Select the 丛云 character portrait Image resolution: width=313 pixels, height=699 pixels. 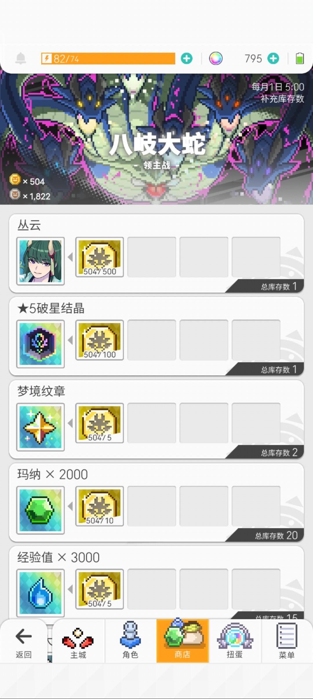click(x=41, y=261)
